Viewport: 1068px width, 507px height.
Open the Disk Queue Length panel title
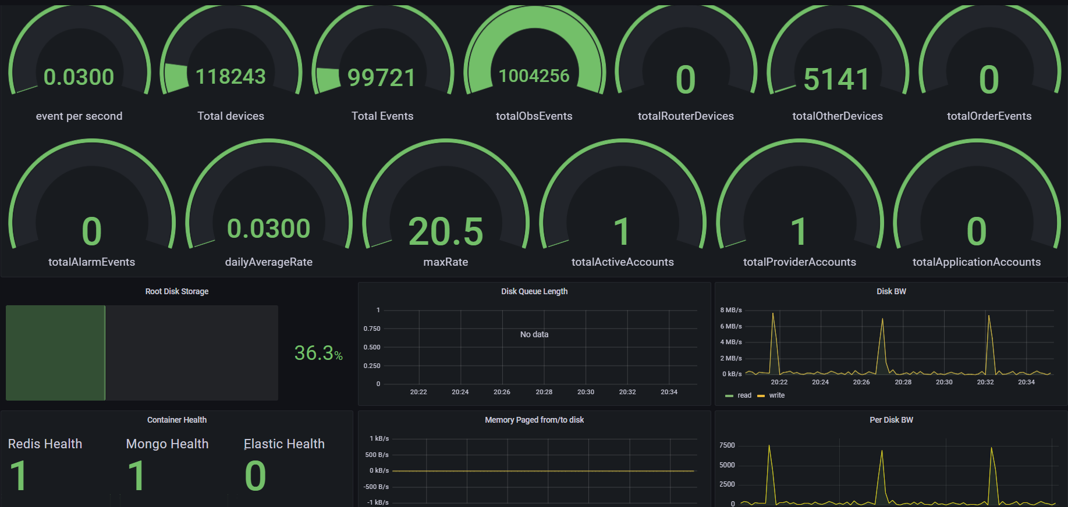(x=534, y=291)
